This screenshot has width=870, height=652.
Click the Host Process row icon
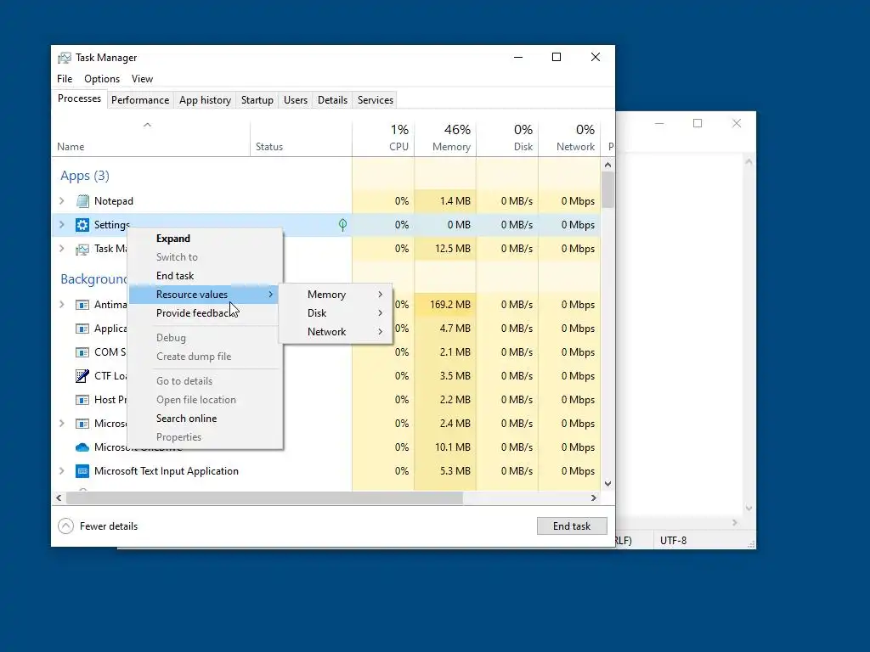click(82, 400)
